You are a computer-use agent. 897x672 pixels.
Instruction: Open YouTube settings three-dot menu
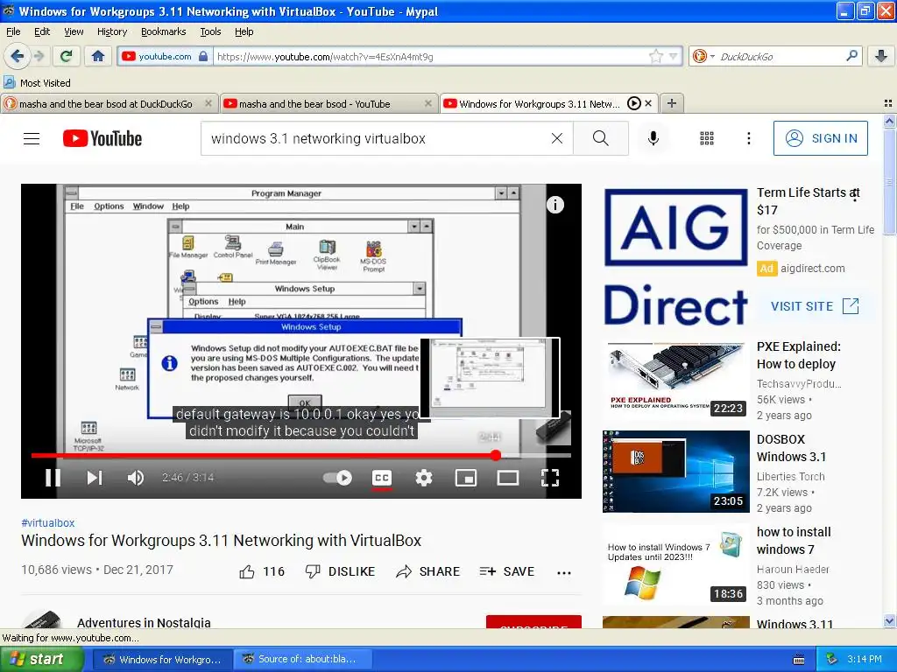pos(748,138)
